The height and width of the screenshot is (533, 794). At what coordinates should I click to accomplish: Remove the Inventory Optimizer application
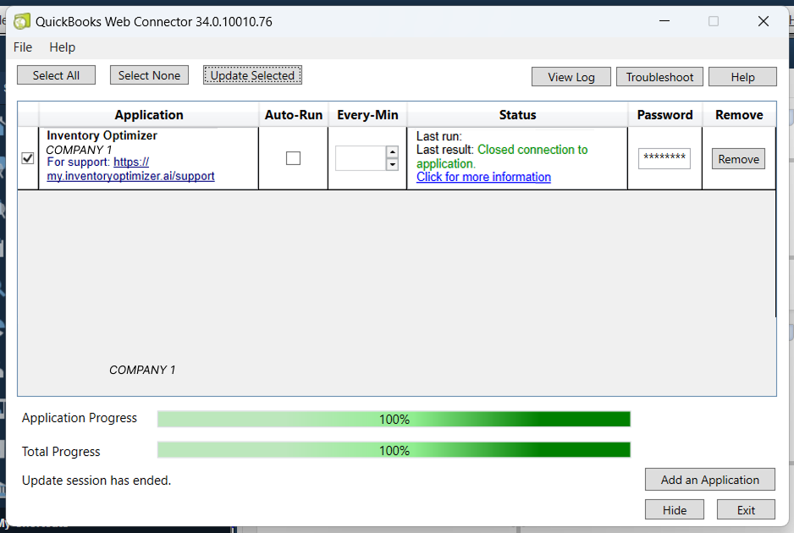pyautogui.click(x=738, y=159)
